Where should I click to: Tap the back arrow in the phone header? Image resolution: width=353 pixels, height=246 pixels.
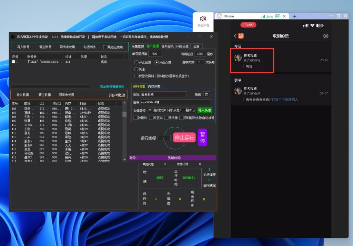235,36
